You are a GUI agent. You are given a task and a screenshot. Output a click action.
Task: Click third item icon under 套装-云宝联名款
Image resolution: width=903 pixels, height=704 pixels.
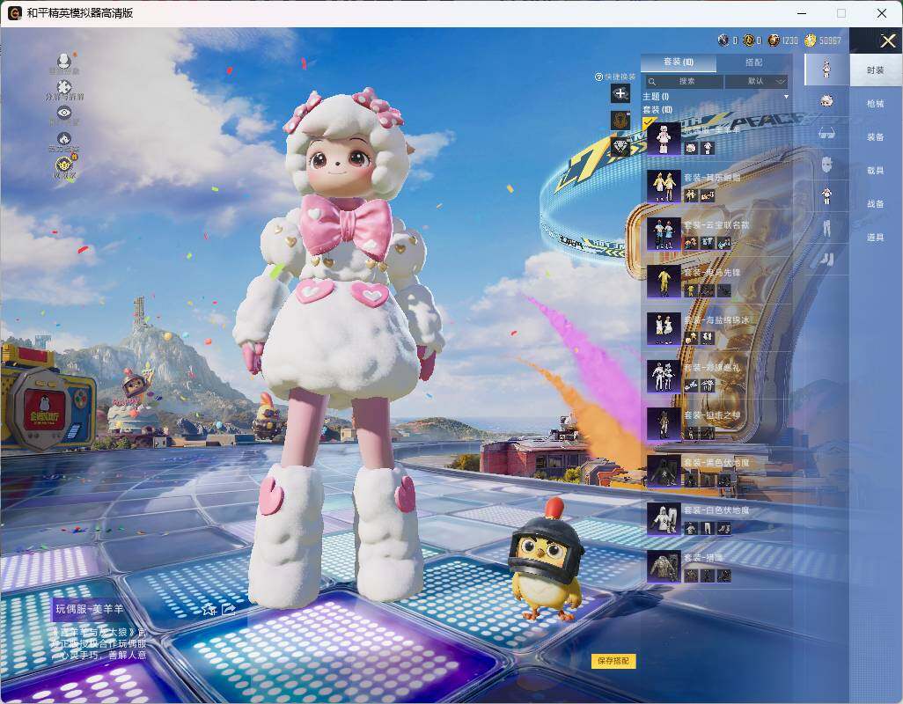724,244
